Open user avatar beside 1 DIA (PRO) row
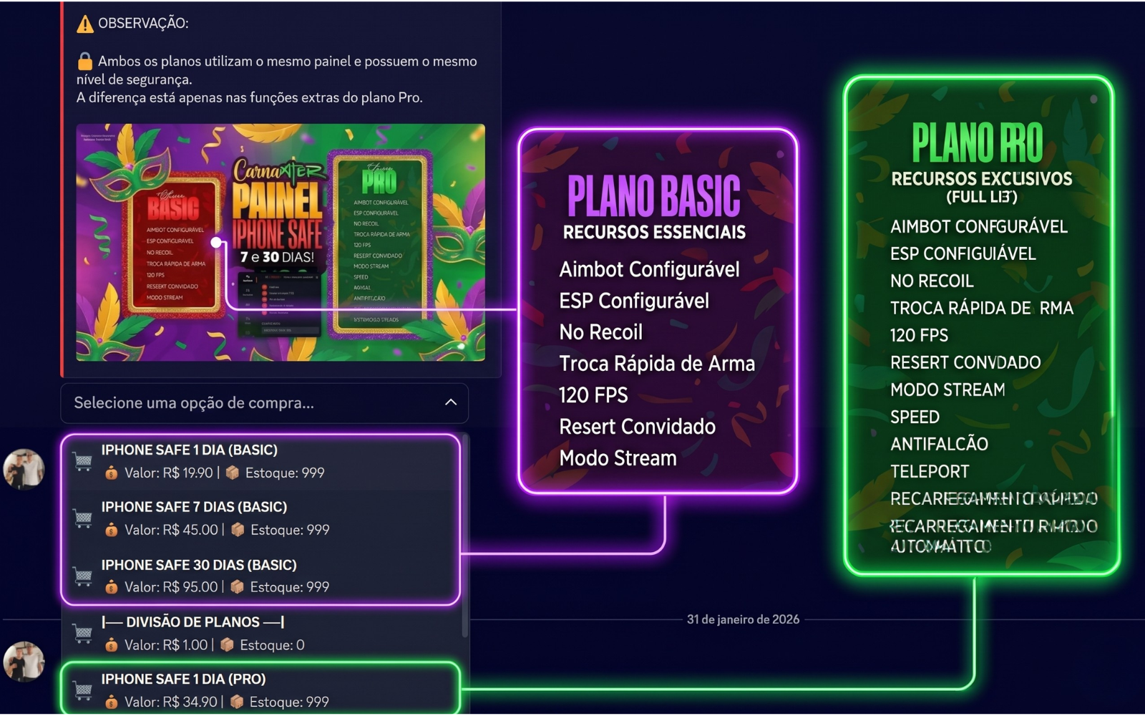 click(x=24, y=662)
